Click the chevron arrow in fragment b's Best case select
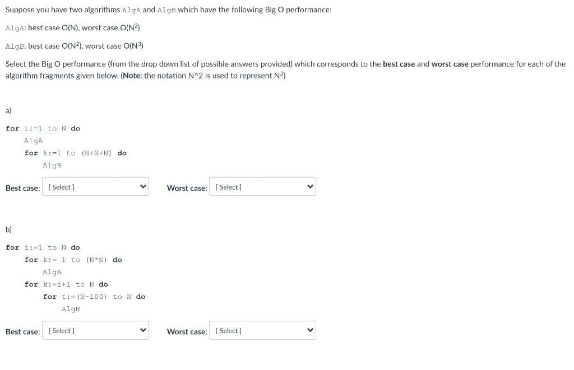The height and width of the screenshot is (370, 574). click(143, 330)
